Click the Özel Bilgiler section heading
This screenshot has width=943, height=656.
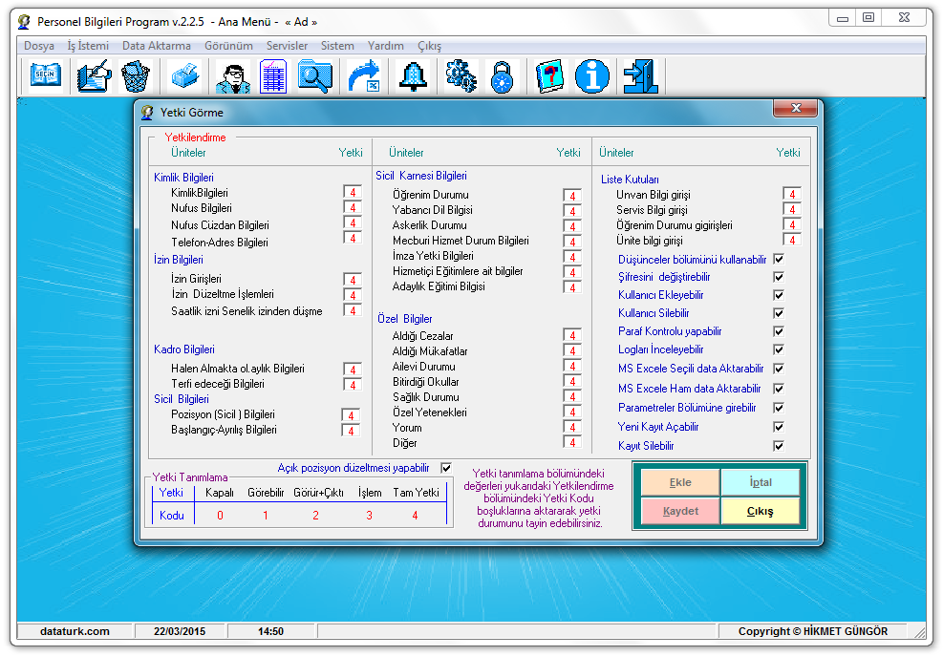click(x=405, y=319)
